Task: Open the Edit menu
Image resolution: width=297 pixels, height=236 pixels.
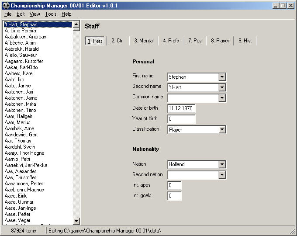Action: [x=21, y=14]
